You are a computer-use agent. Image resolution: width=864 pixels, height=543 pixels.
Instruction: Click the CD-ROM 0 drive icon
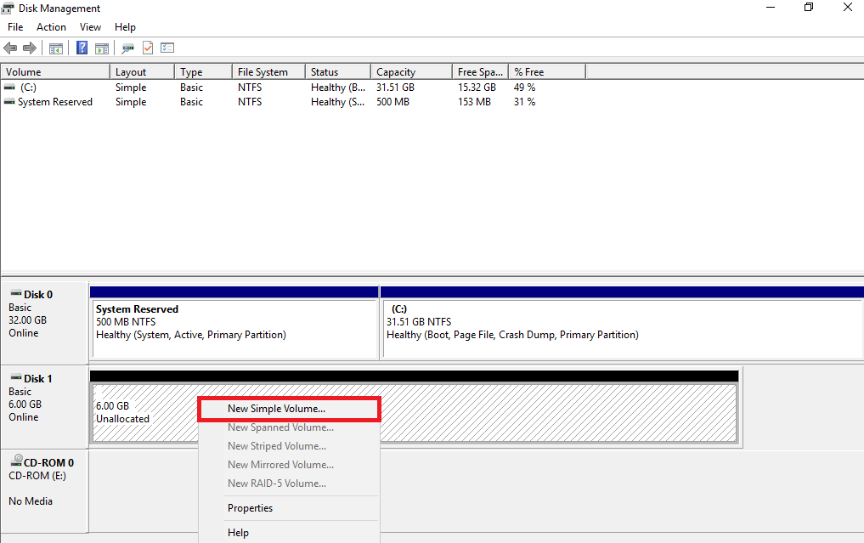coord(16,462)
